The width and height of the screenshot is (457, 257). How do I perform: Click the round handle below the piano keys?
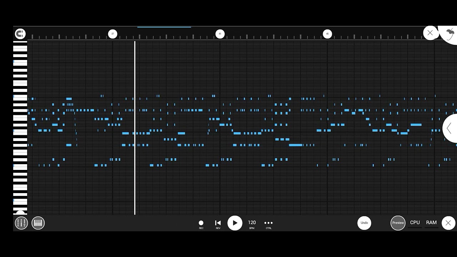coord(20,213)
